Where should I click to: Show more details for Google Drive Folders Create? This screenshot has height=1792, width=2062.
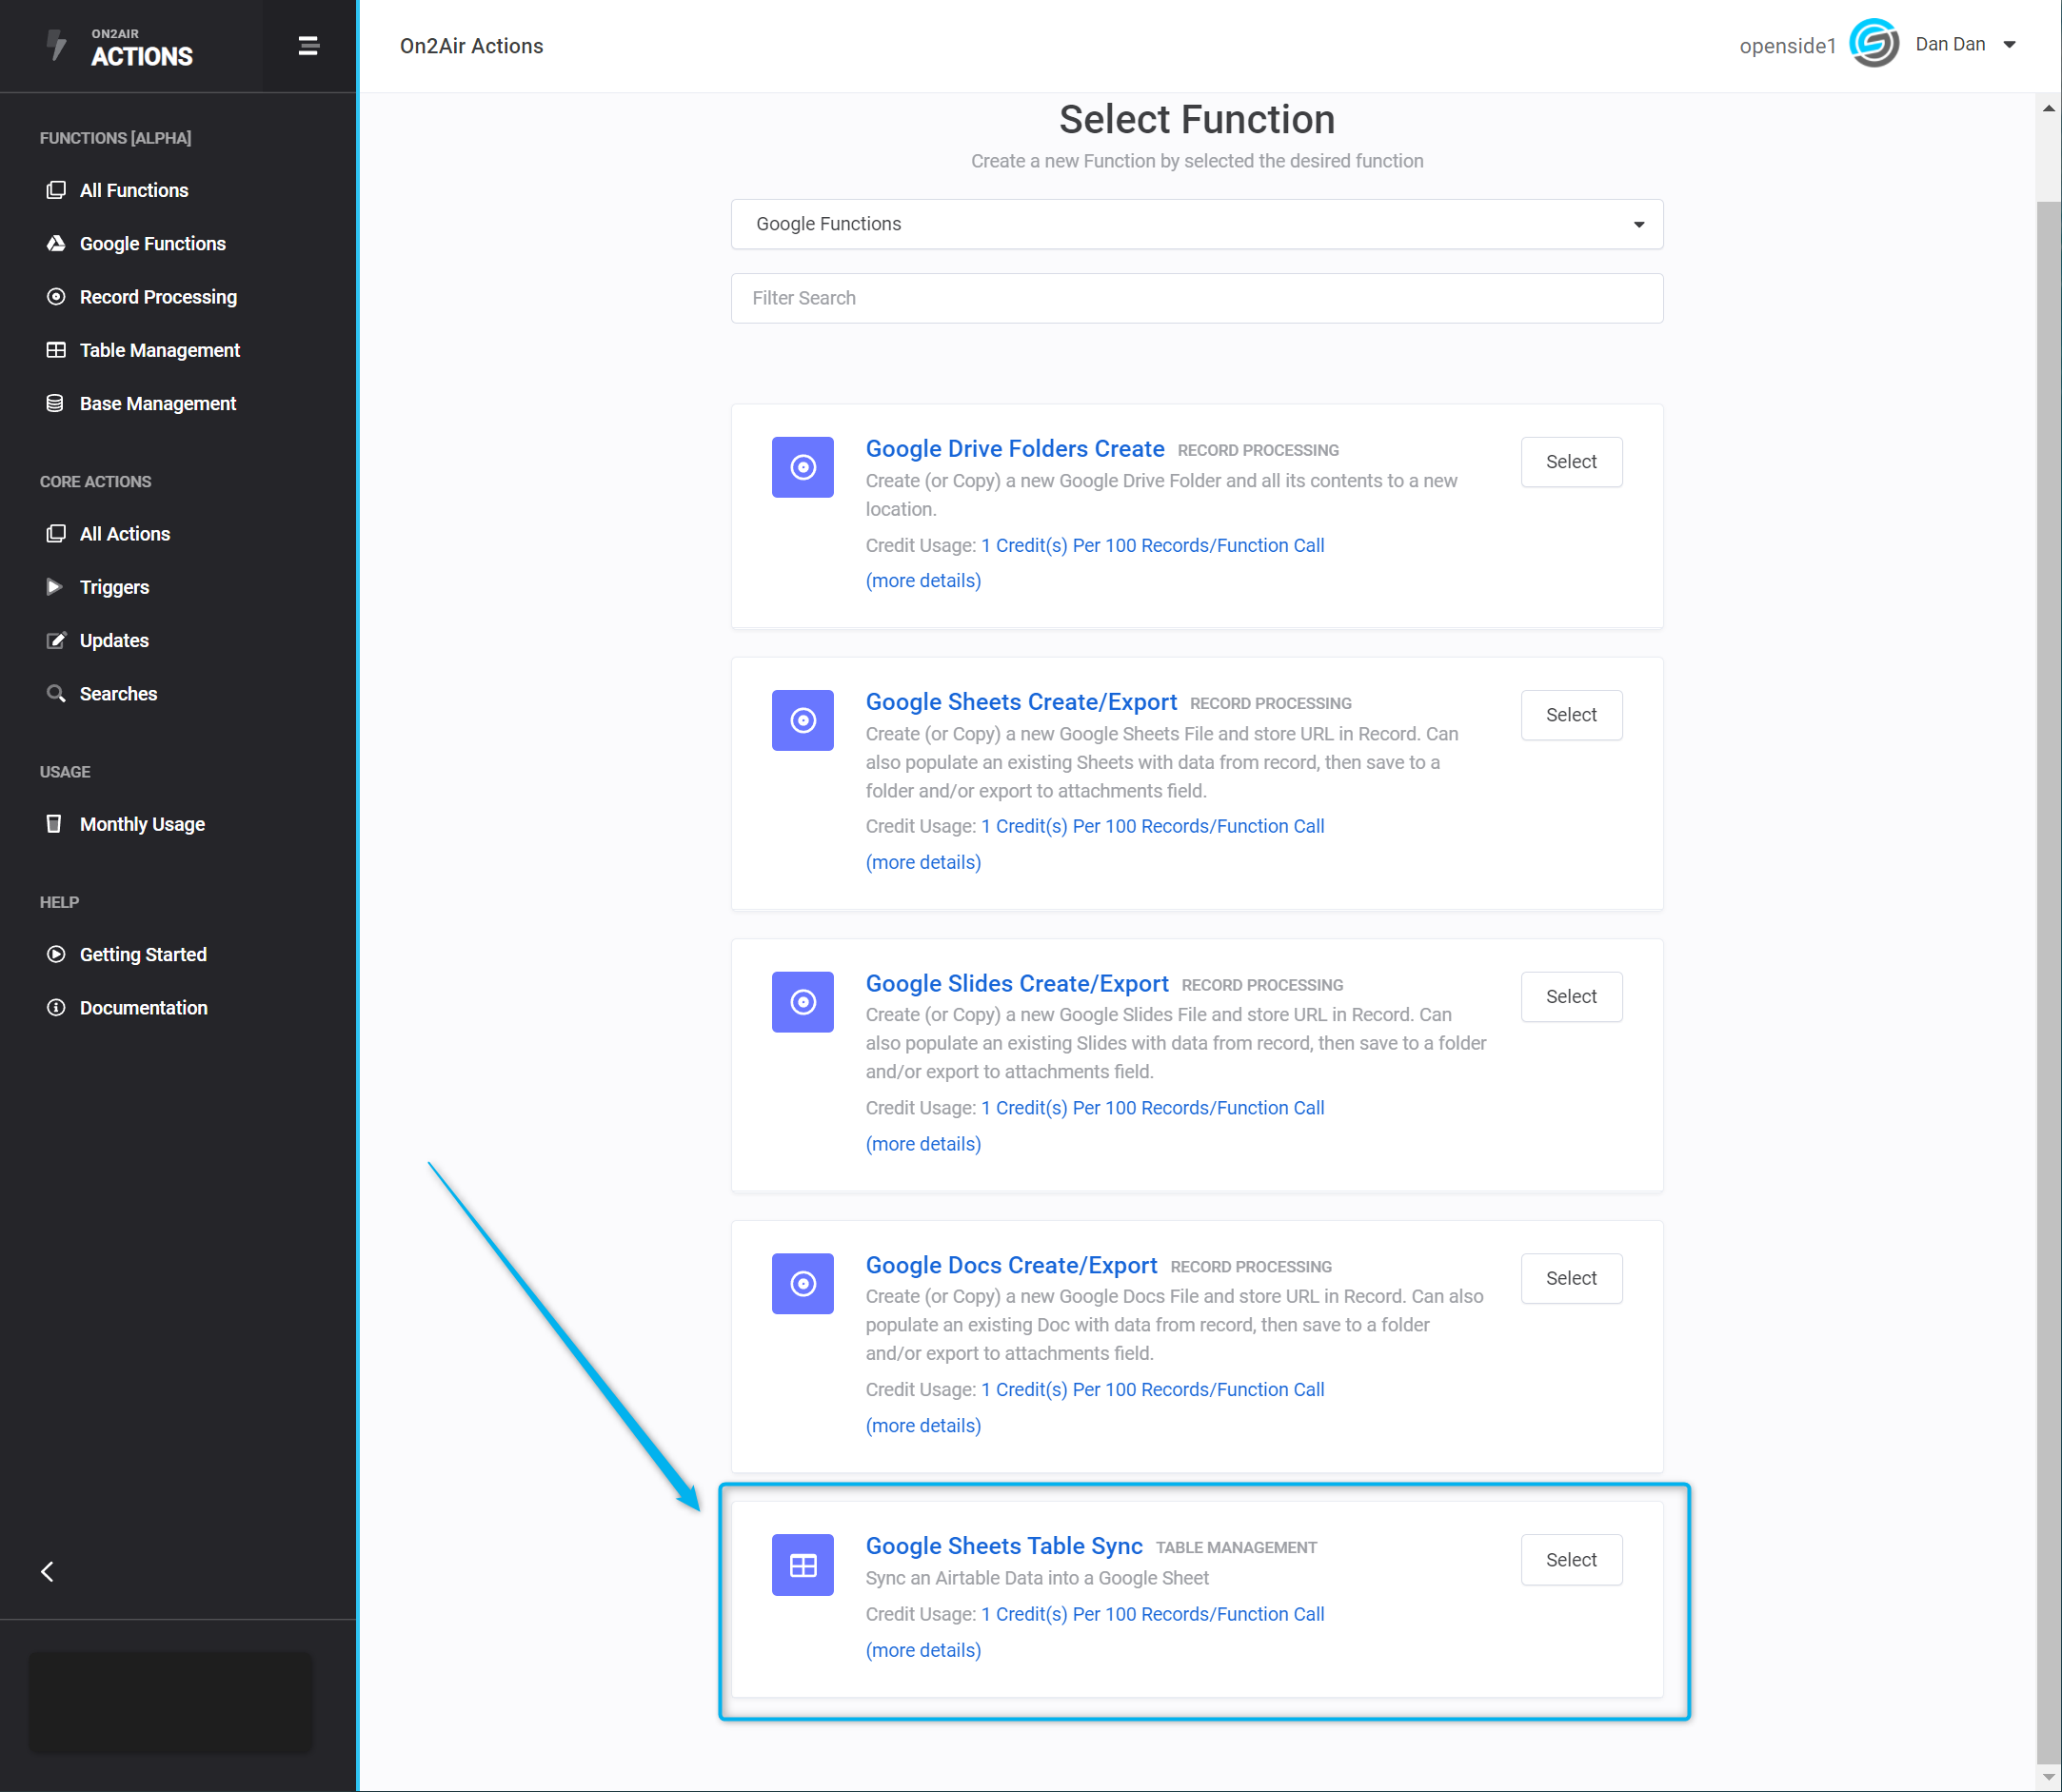922,581
